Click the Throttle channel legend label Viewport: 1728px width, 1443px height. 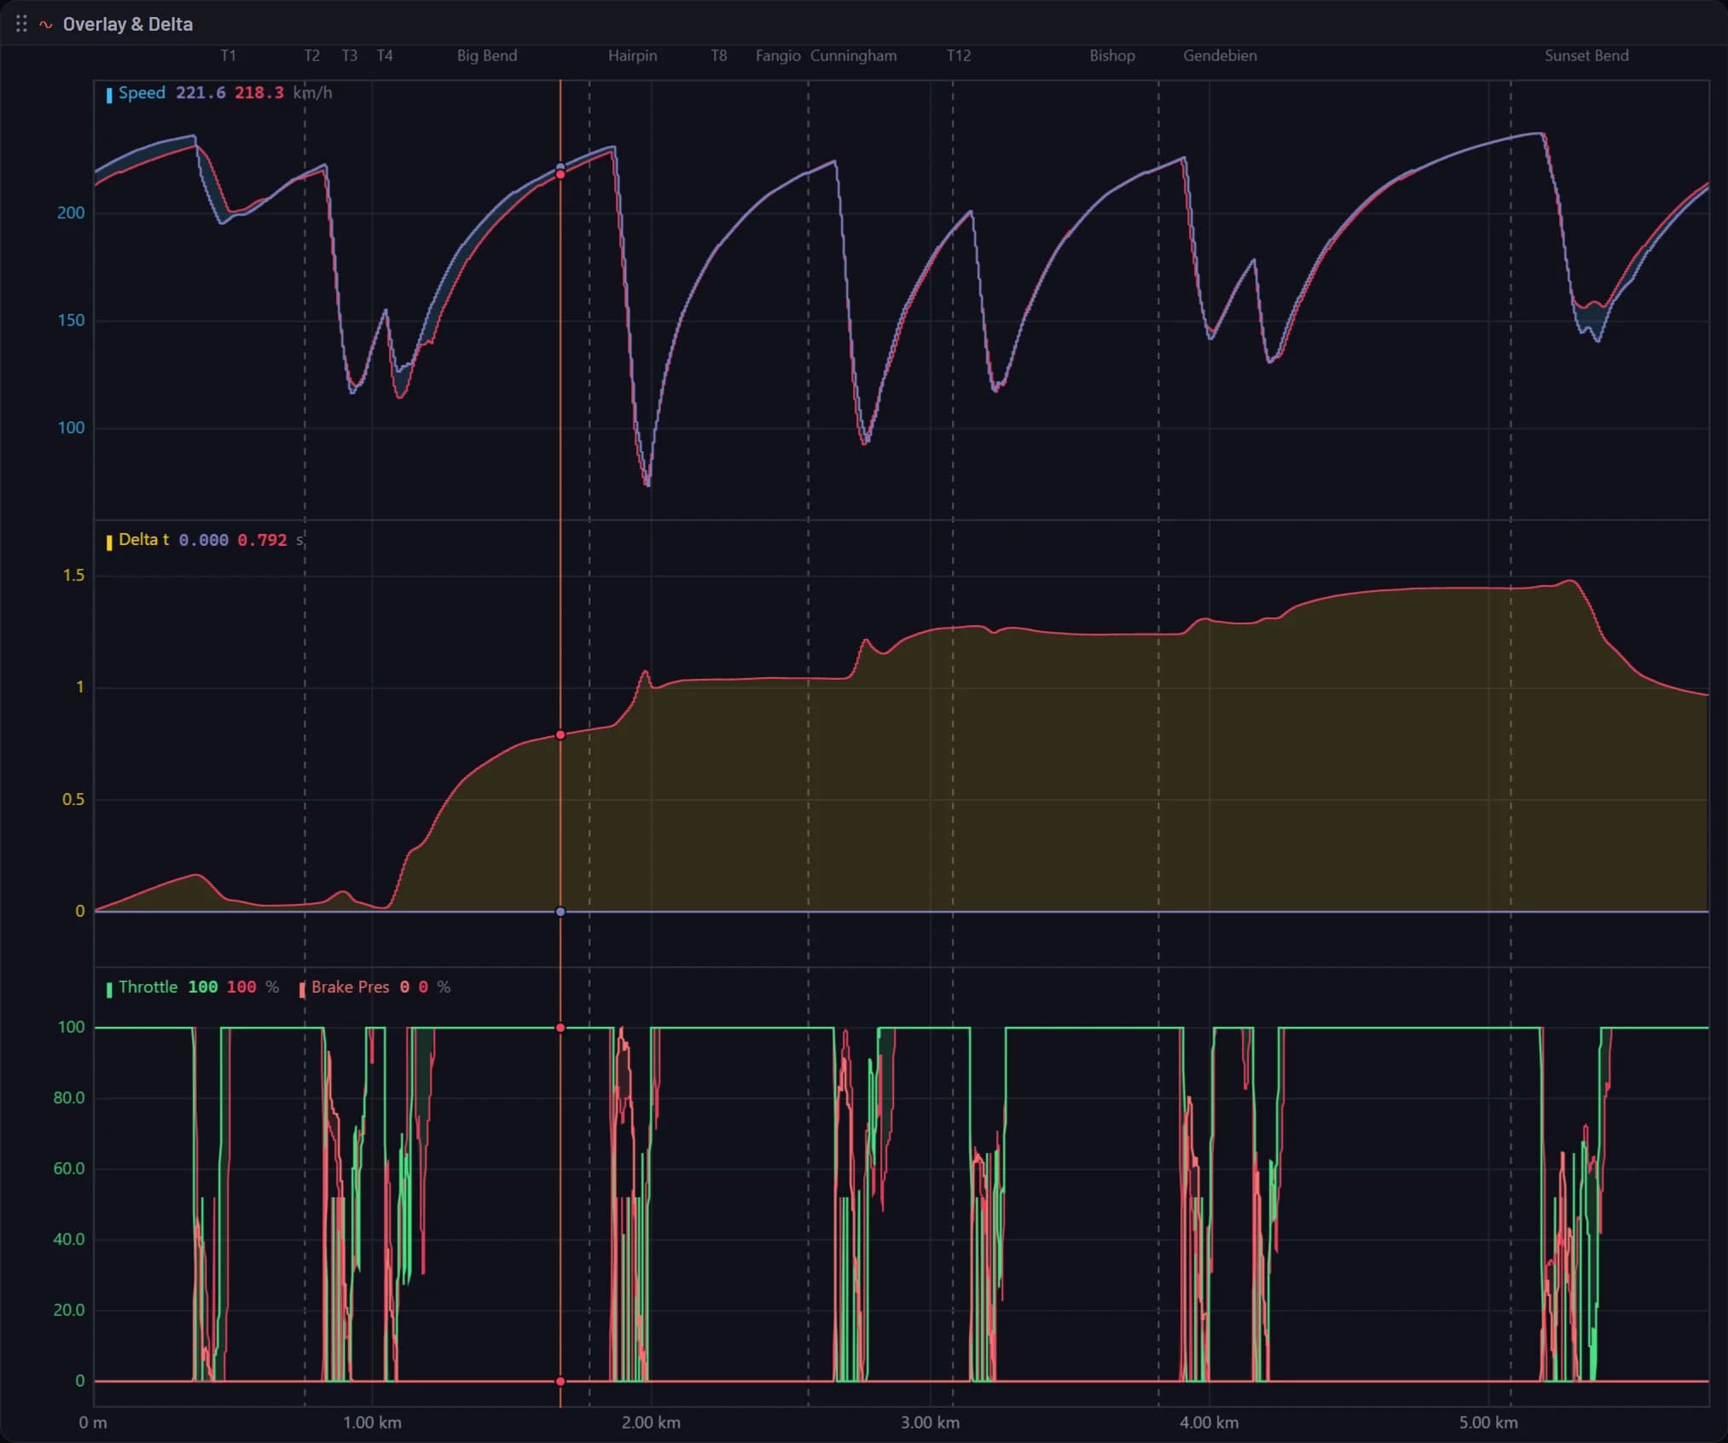click(x=148, y=987)
